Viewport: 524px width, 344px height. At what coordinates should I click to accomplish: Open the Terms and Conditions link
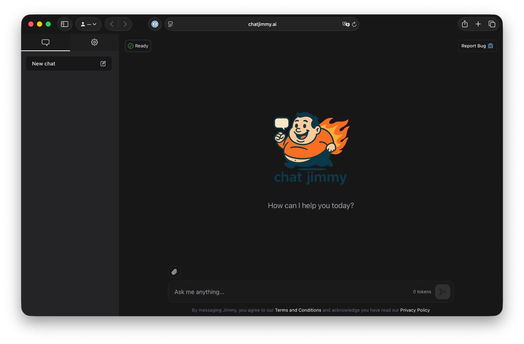tap(298, 310)
